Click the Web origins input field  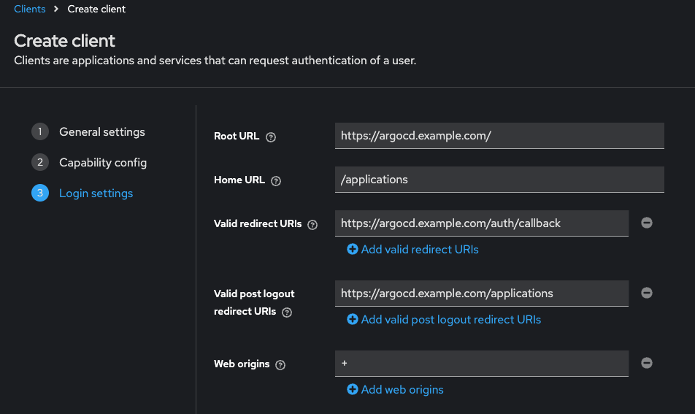(x=482, y=364)
